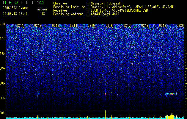Click the 0214 time marker
187x119 pixels.
pos(73,26)
